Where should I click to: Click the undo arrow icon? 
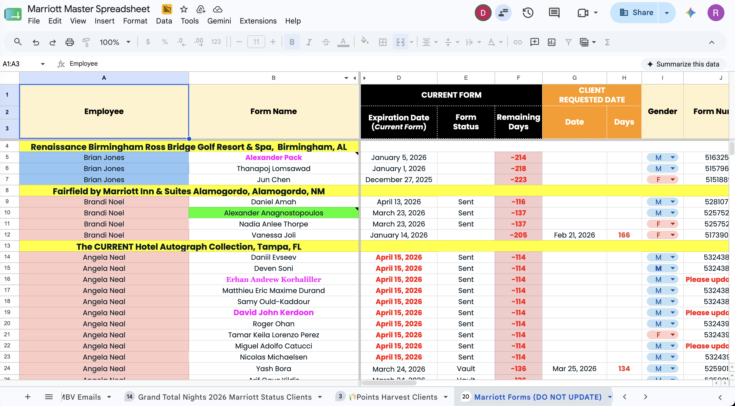click(35, 42)
